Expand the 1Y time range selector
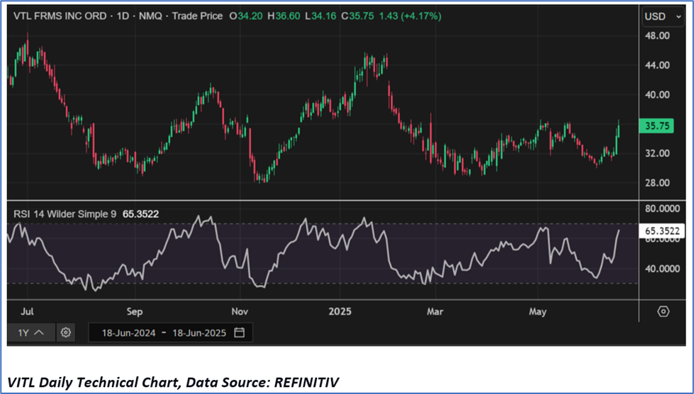The image size is (694, 394). pyautogui.click(x=31, y=332)
